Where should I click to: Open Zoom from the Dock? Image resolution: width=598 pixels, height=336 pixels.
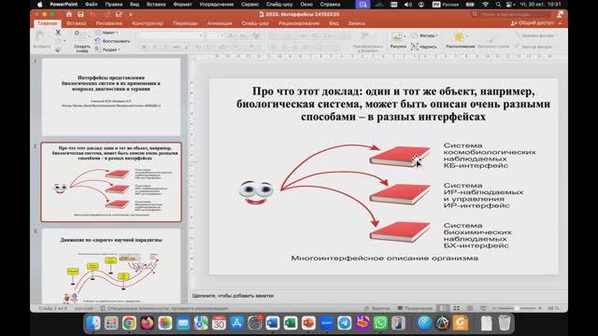click(326, 323)
